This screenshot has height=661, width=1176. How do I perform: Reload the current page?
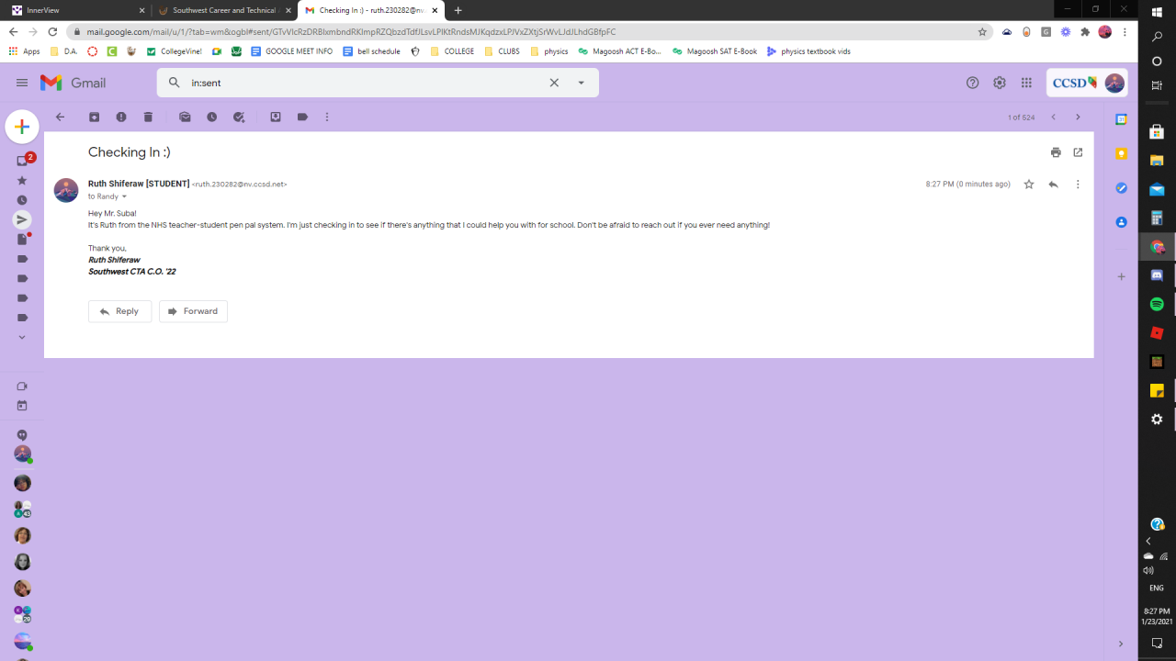click(x=52, y=31)
